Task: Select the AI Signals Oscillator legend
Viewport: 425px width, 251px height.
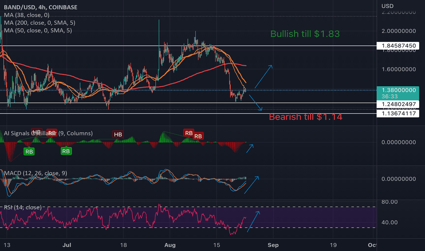Action: pos(48,133)
